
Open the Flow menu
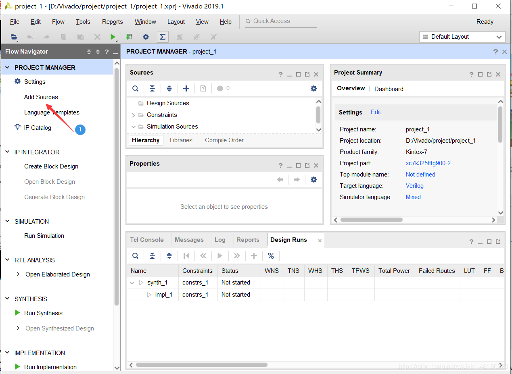(x=58, y=22)
